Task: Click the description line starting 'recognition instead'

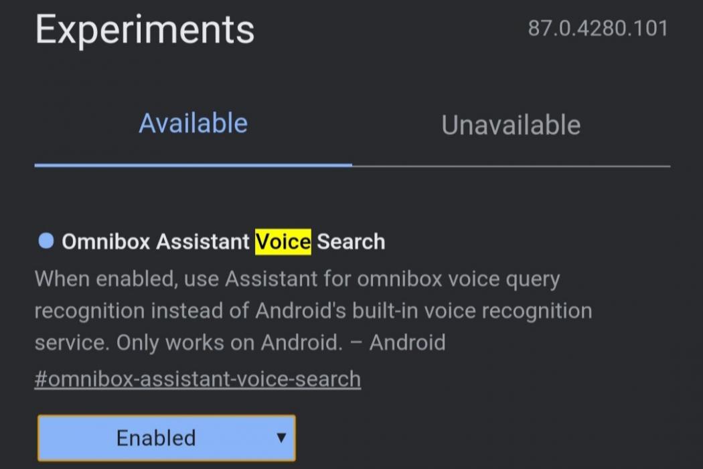Action: coord(313,311)
